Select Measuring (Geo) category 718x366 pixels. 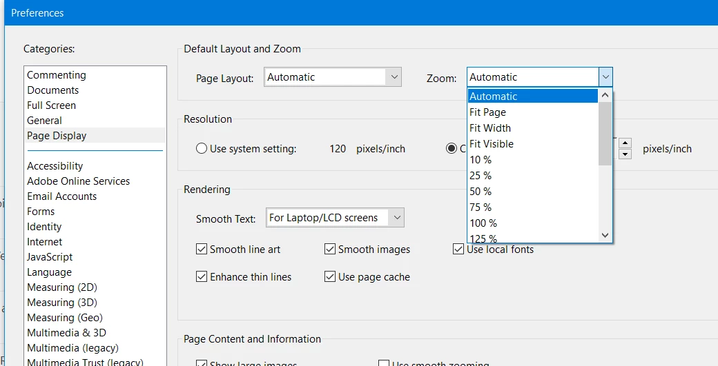65,317
